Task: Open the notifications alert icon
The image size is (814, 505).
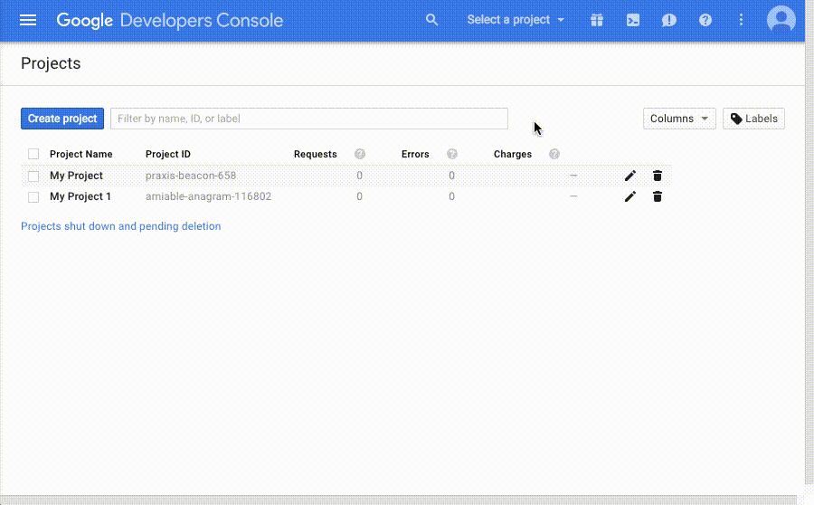Action: 668,20
